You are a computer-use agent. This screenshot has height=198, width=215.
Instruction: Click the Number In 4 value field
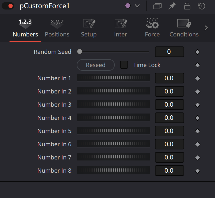[x=169, y=118]
